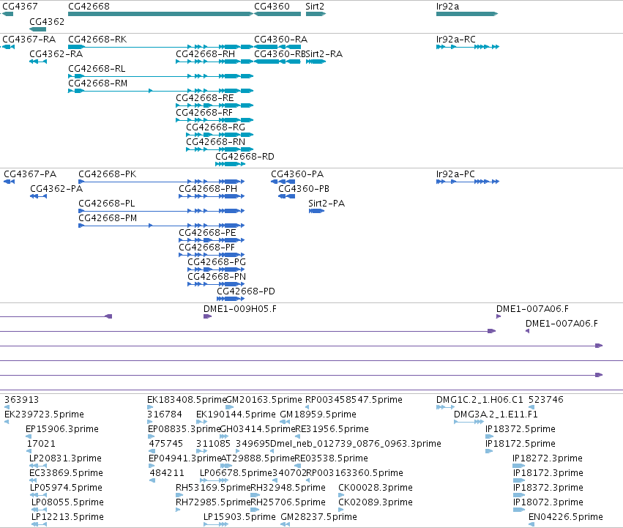Select the CG4367 gene label
623x528 pixels.
click(20, 7)
